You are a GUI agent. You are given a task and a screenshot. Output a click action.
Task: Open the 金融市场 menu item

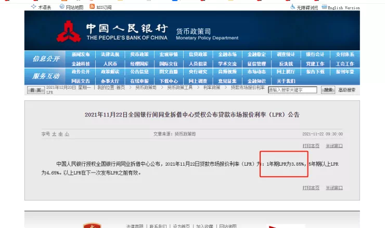(227, 55)
